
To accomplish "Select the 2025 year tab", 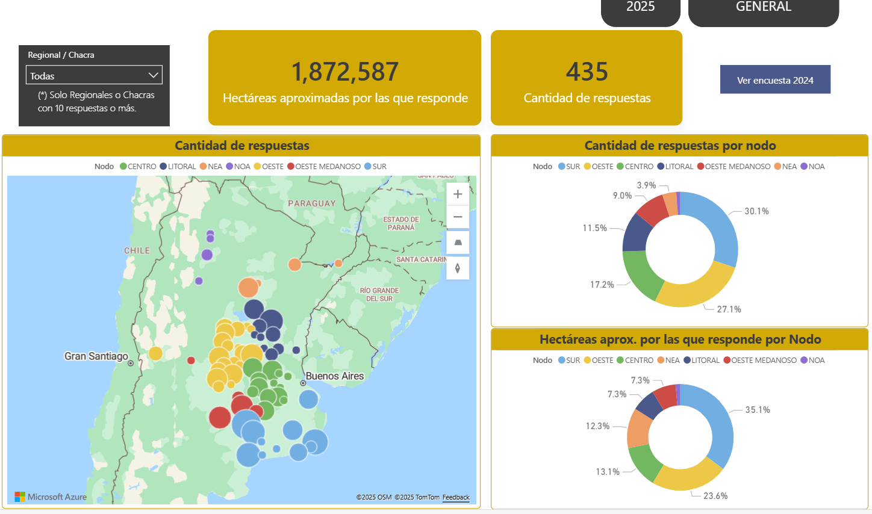I will point(640,8).
